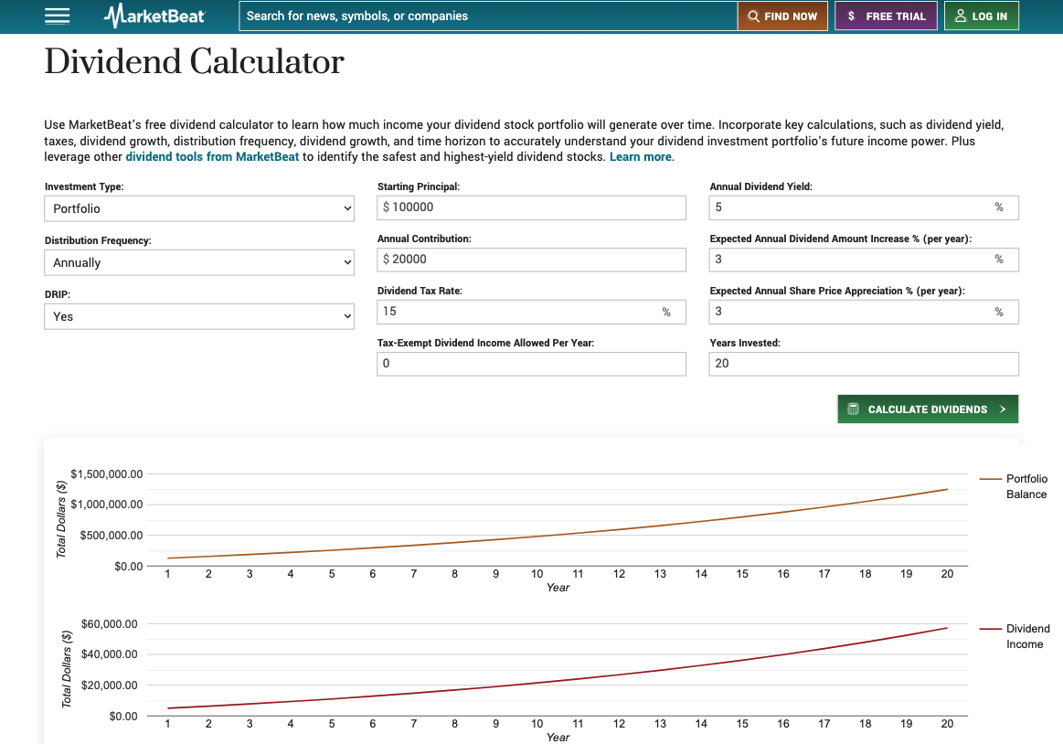Image resolution: width=1063 pixels, height=744 pixels.
Task: Click the MarketBeat logo
Action: click(154, 16)
